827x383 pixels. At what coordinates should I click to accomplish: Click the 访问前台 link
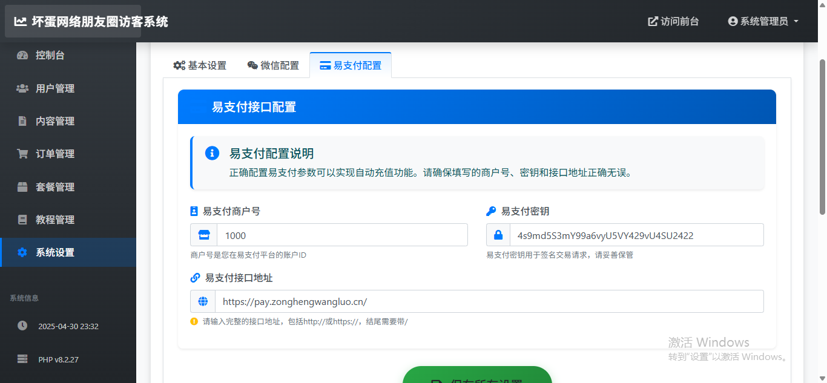[673, 21]
